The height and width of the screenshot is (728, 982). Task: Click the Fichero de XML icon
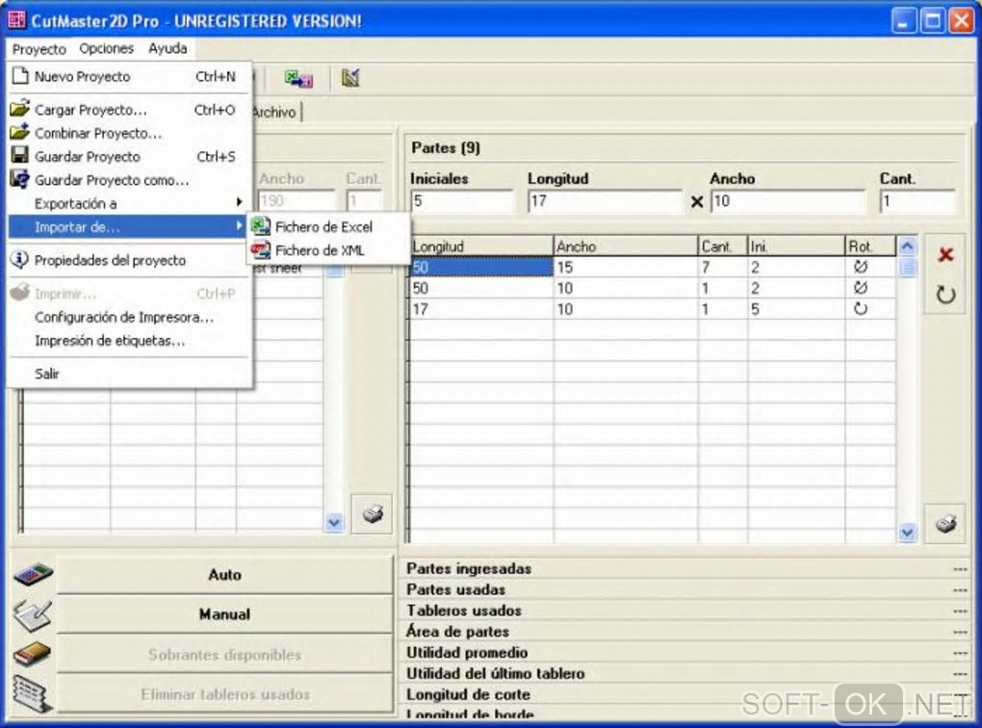coord(261,250)
